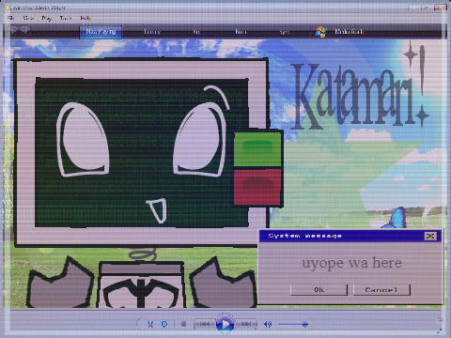Click the Windows Media Player title bar icon
This screenshot has width=451, height=338.
[8, 8]
